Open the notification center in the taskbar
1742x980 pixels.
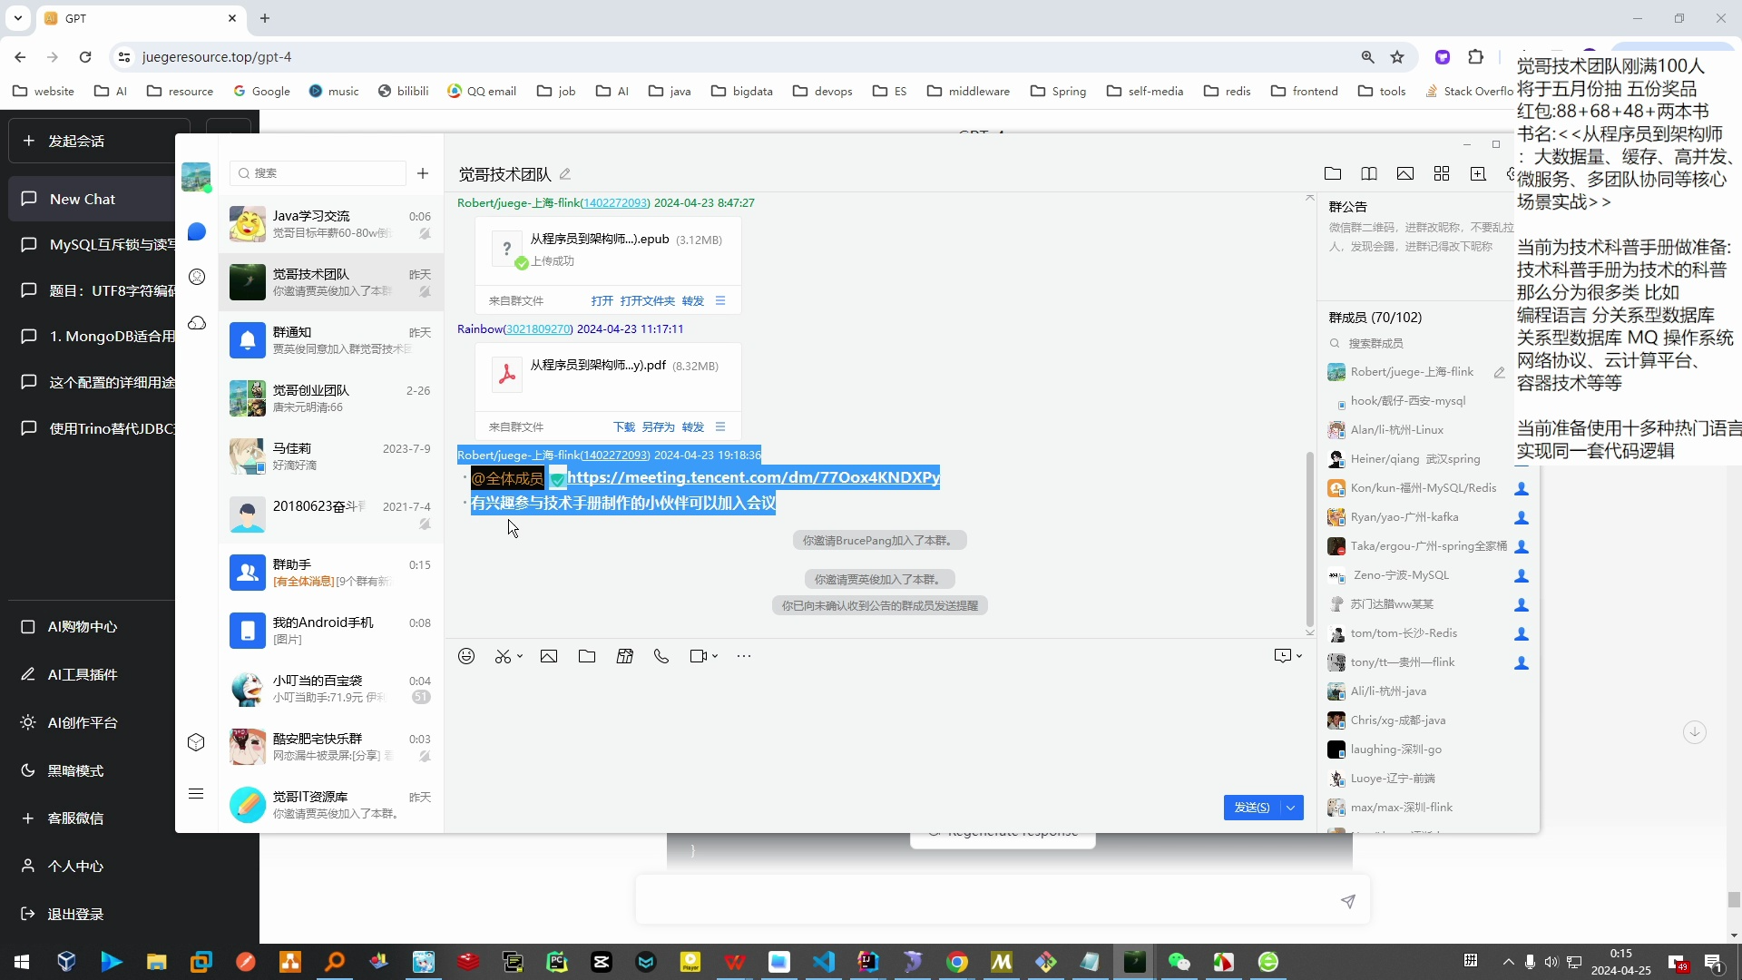tap(1714, 962)
